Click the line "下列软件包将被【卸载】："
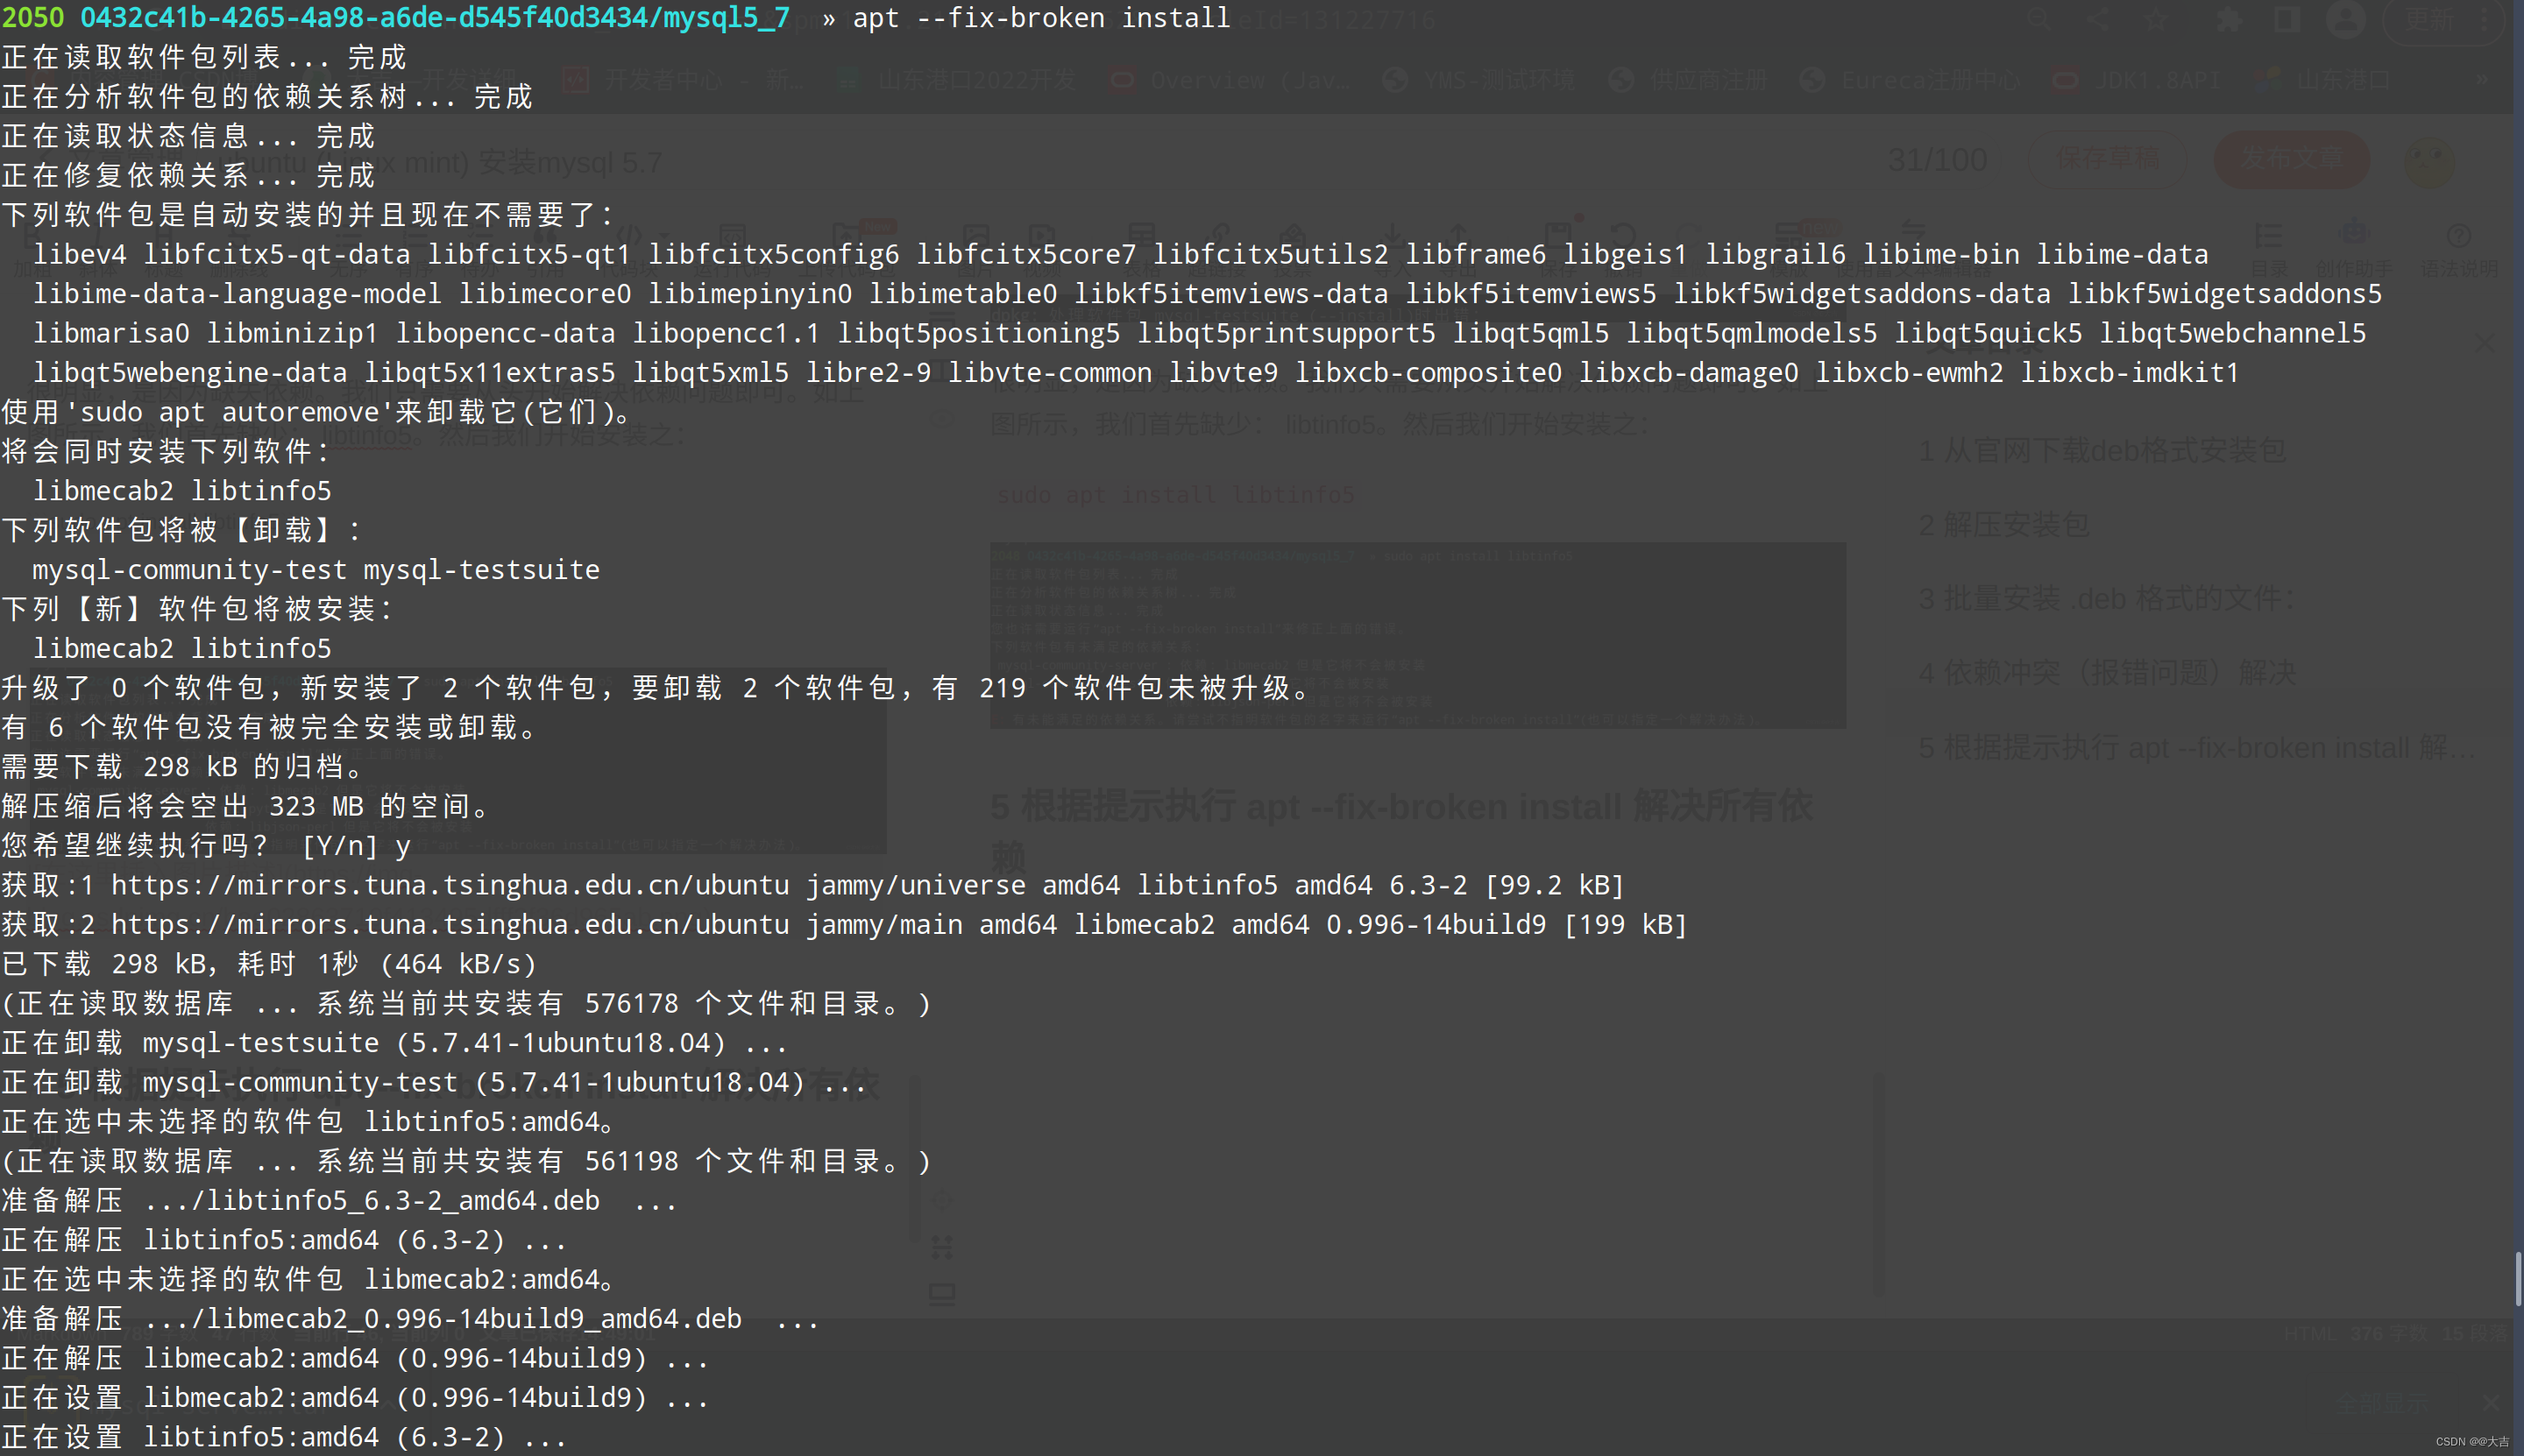2524x1456 pixels. click(183, 530)
